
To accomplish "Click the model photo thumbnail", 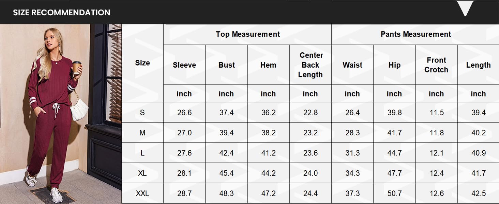I will (61, 114).
